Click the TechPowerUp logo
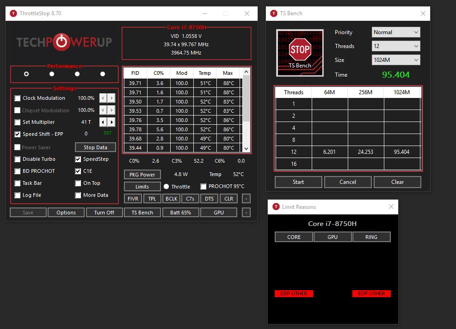 (x=64, y=42)
